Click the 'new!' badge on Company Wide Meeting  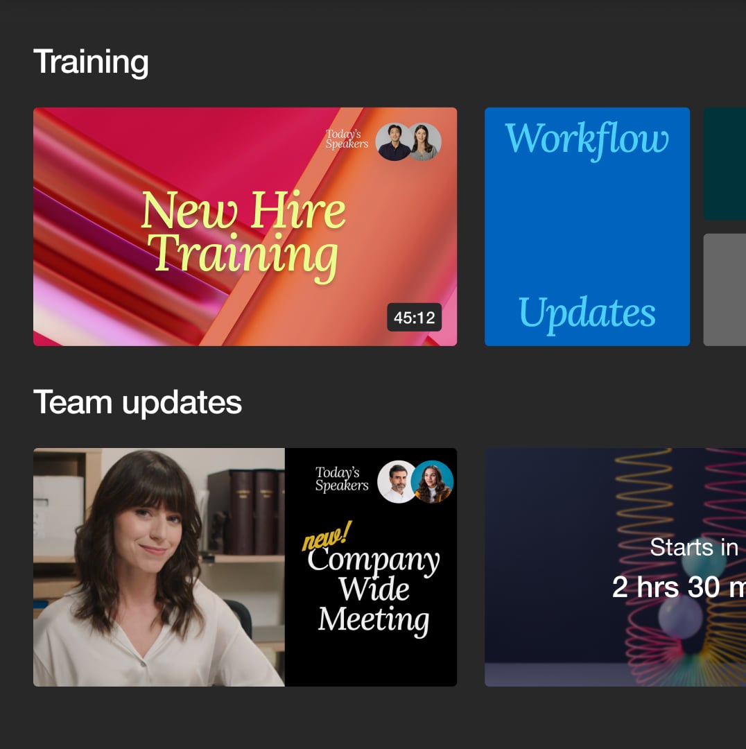pos(327,536)
